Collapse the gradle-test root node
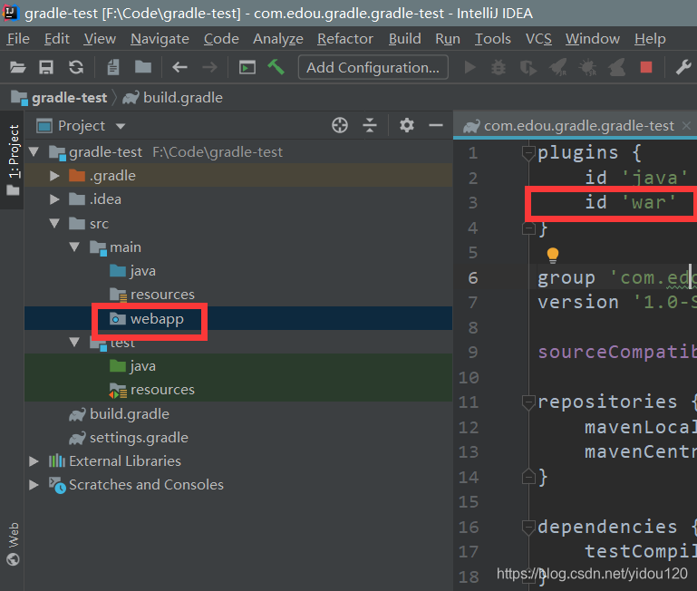 (34, 152)
